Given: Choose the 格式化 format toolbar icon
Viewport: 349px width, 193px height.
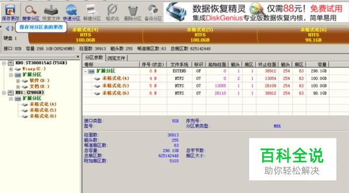Looking at the screenshot, I should (x=112, y=12).
